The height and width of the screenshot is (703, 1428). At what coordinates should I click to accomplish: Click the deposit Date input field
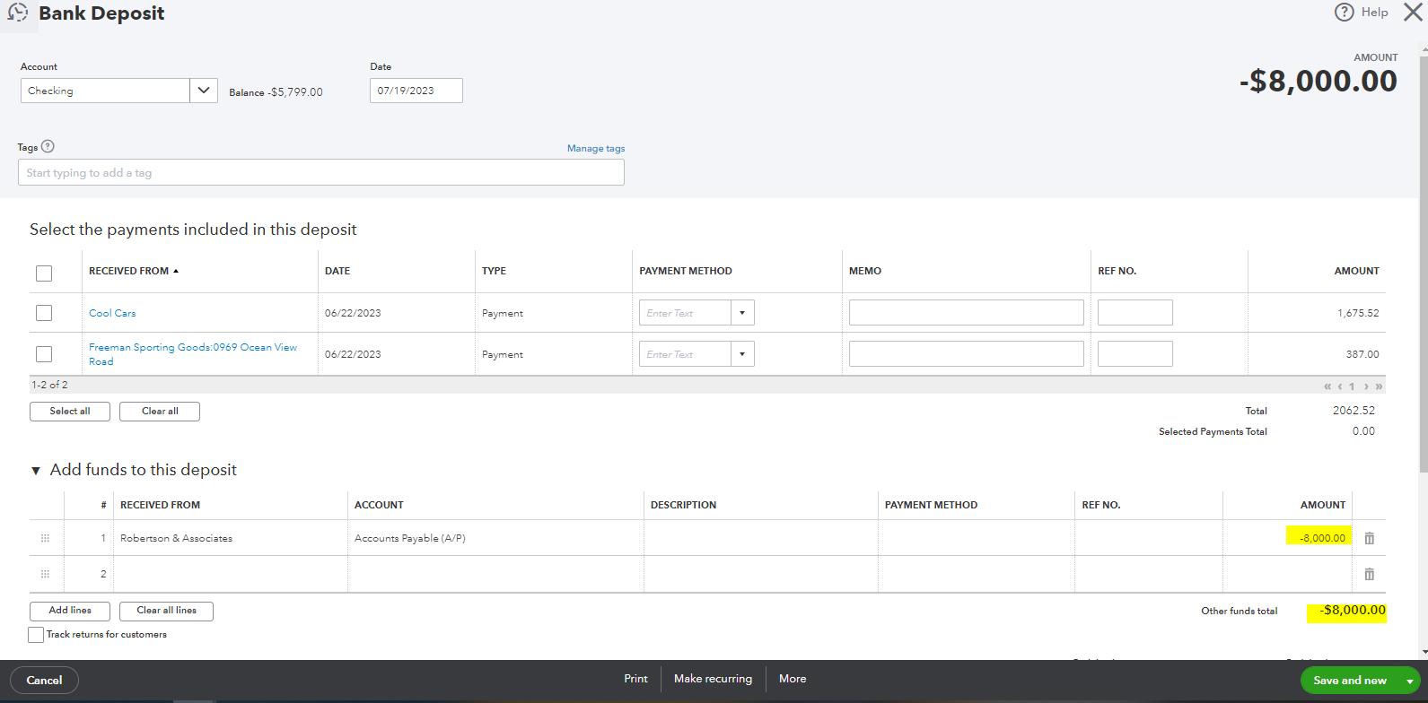(x=416, y=91)
